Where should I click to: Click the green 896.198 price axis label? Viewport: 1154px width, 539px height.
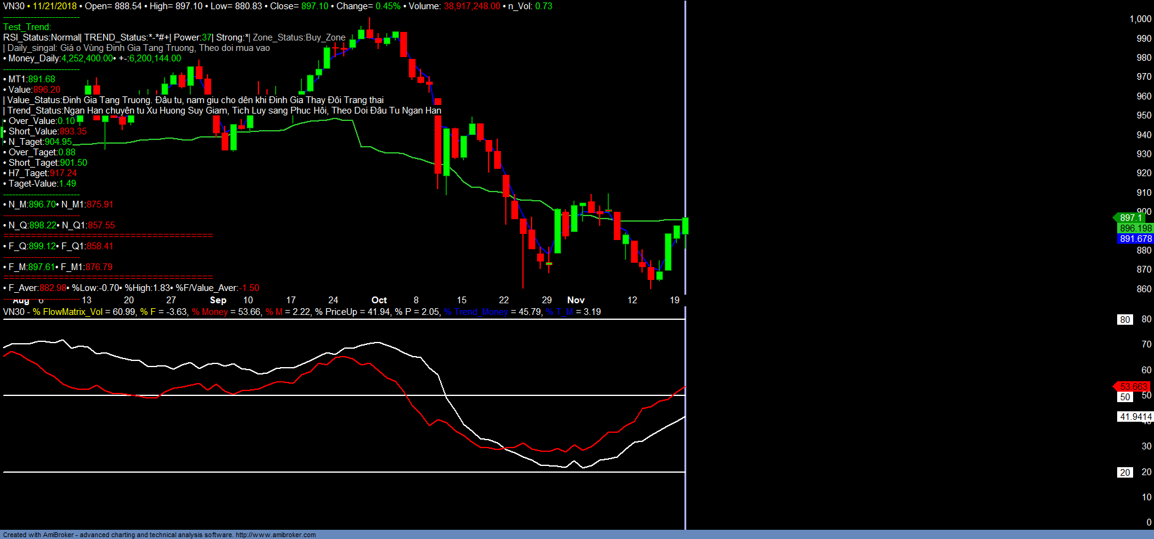(1135, 228)
